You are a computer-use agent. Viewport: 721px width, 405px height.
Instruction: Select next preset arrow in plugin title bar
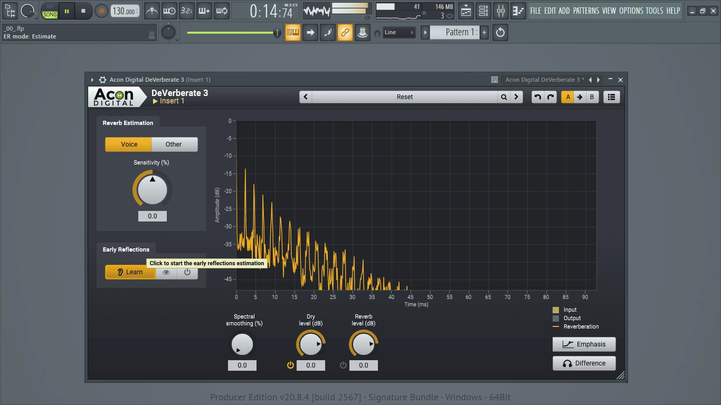598,80
